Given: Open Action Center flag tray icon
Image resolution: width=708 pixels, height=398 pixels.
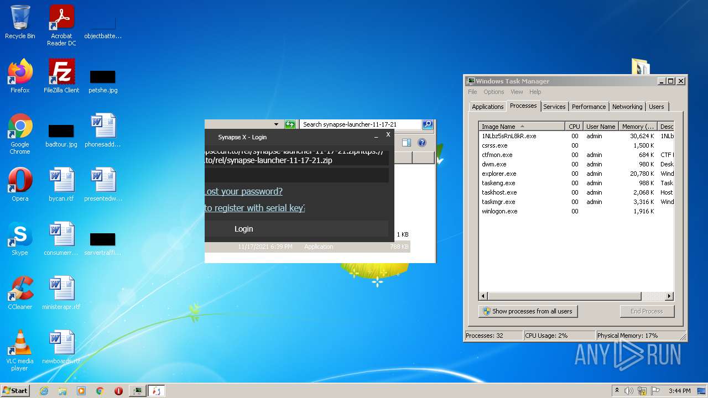Looking at the screenshot, I should [x=655, y=391].
